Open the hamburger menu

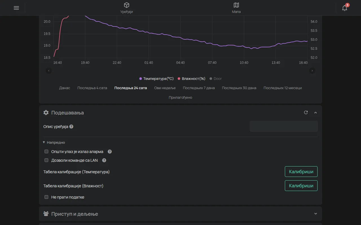point(16,8)
